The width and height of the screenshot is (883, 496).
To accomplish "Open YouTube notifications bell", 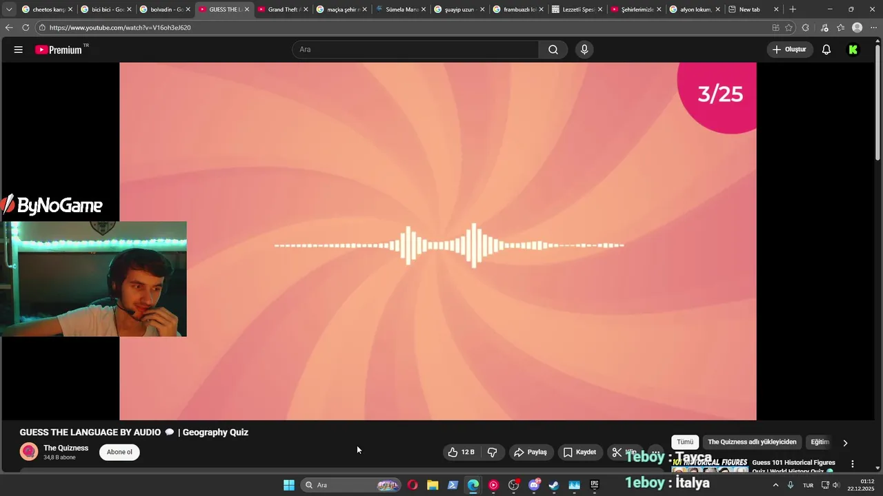I will click(826, 50).
